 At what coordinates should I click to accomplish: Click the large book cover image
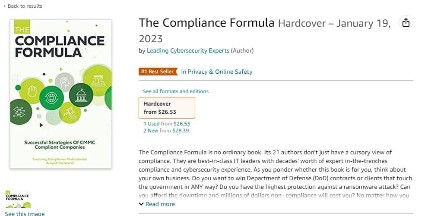pyautogui.click(x=61, y=94)
